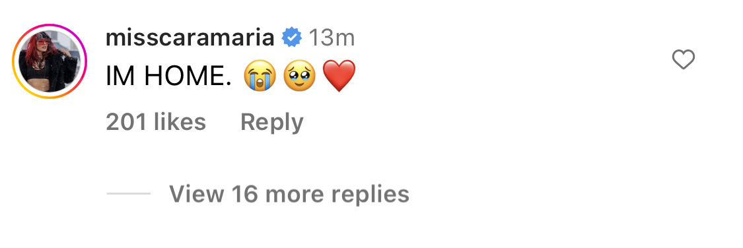
Task: Toggle like on misscaramaria's comment
Action: pos(684,60)
